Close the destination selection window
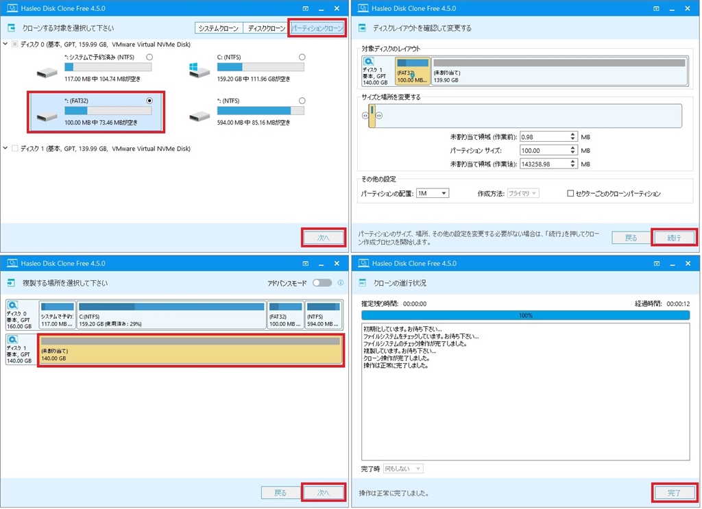 [x=337, y=264]
